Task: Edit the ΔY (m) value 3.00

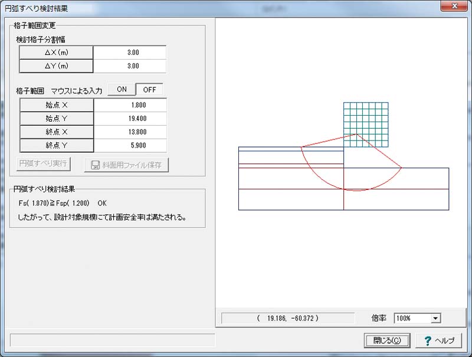Action: [130, 66]
